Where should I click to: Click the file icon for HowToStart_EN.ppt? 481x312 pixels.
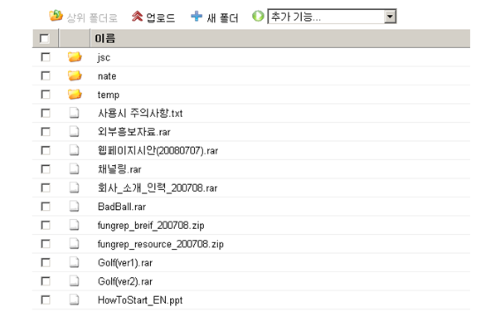pyautogui.click(x=74, y=300)
